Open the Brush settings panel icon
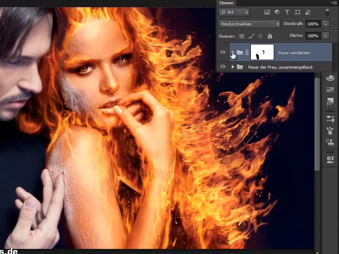The image size is (339, 254). 330,119
